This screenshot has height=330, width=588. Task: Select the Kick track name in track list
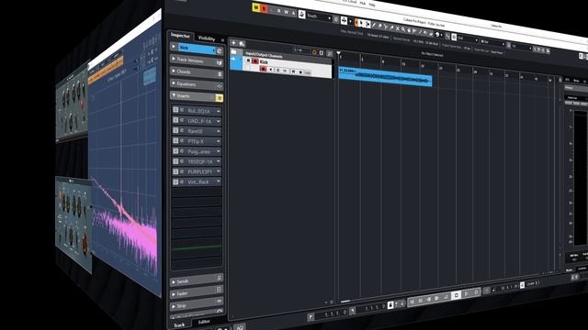coord(264,61)
